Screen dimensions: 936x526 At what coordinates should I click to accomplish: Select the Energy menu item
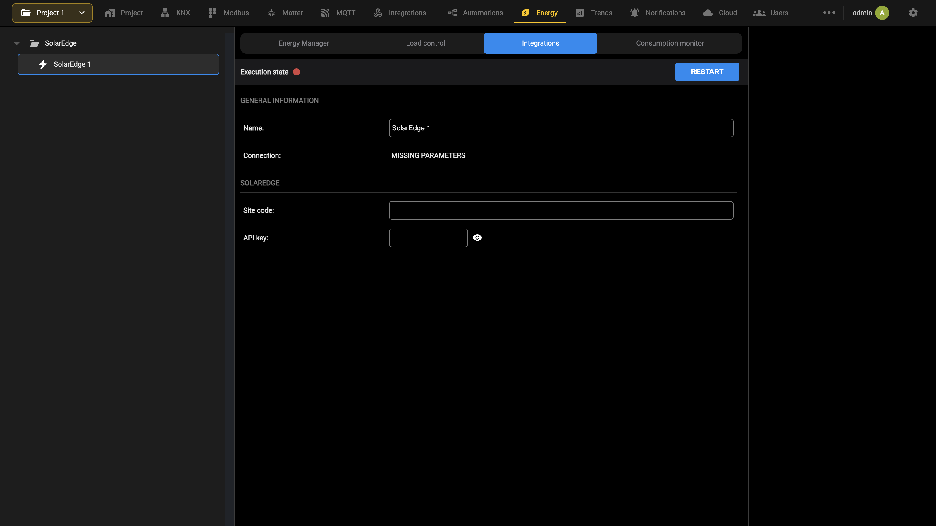coord(540,13)
